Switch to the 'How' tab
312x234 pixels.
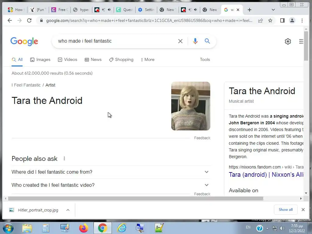click(x=16, y=10)
